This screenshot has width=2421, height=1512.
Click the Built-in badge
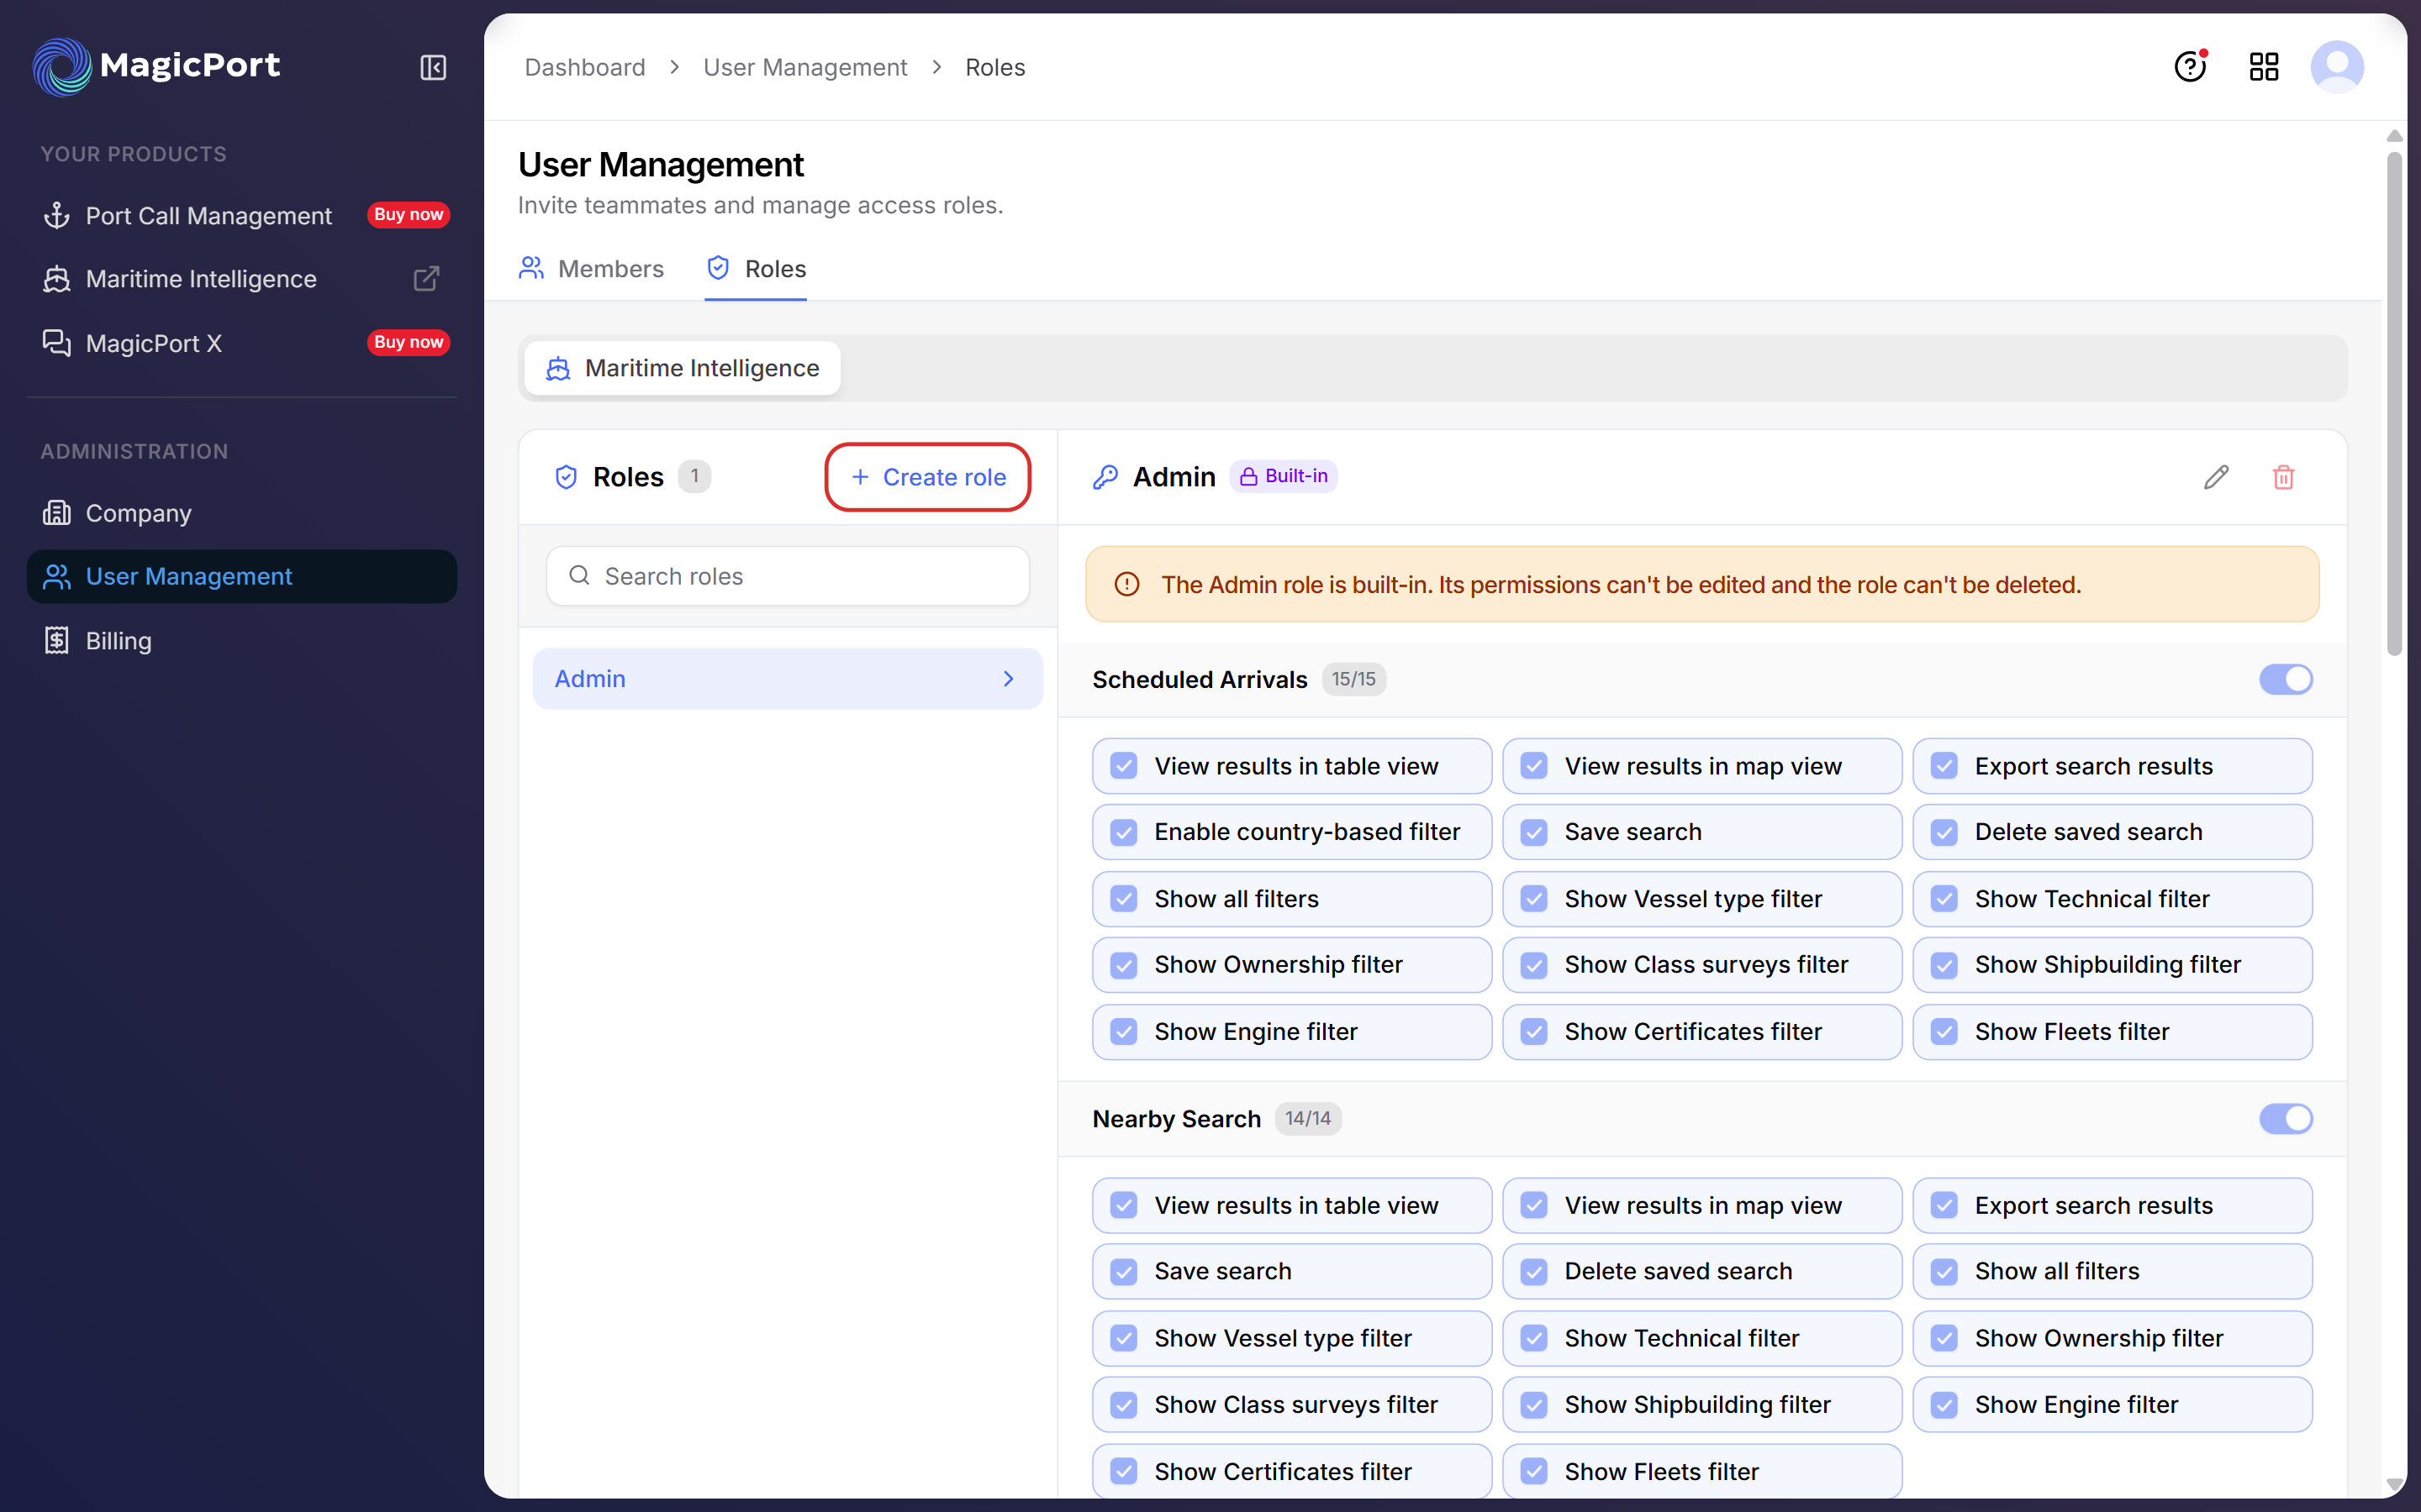1284,476
